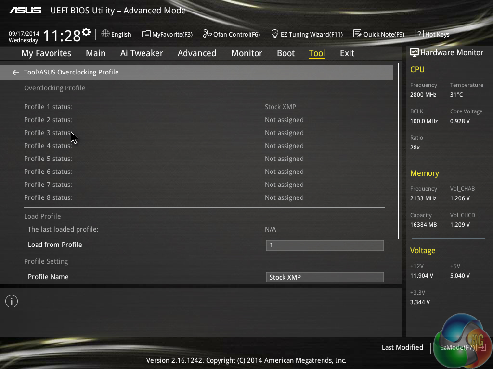
Task: Launch EZ Tuning Wizard lightbulb icon
Action: point(275,34)
